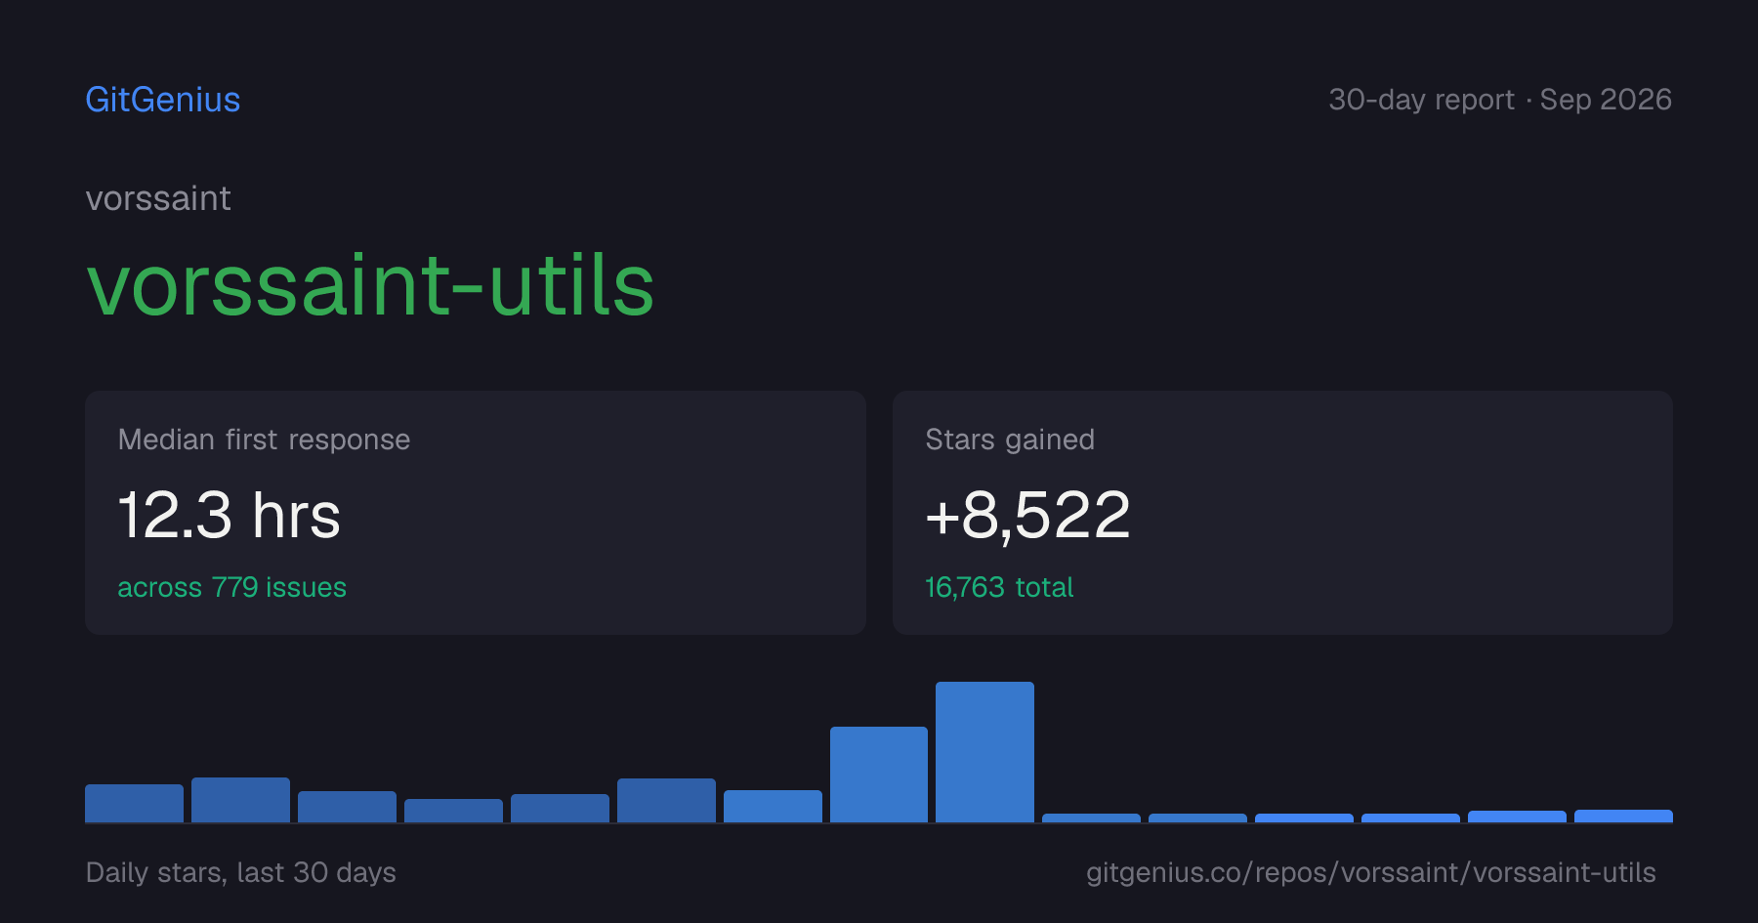This screenshot has width=1758, height=923.
Task: Click the Median first response heading
Action: point(264,440)
